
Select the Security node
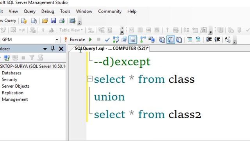(x=9, y=80)
